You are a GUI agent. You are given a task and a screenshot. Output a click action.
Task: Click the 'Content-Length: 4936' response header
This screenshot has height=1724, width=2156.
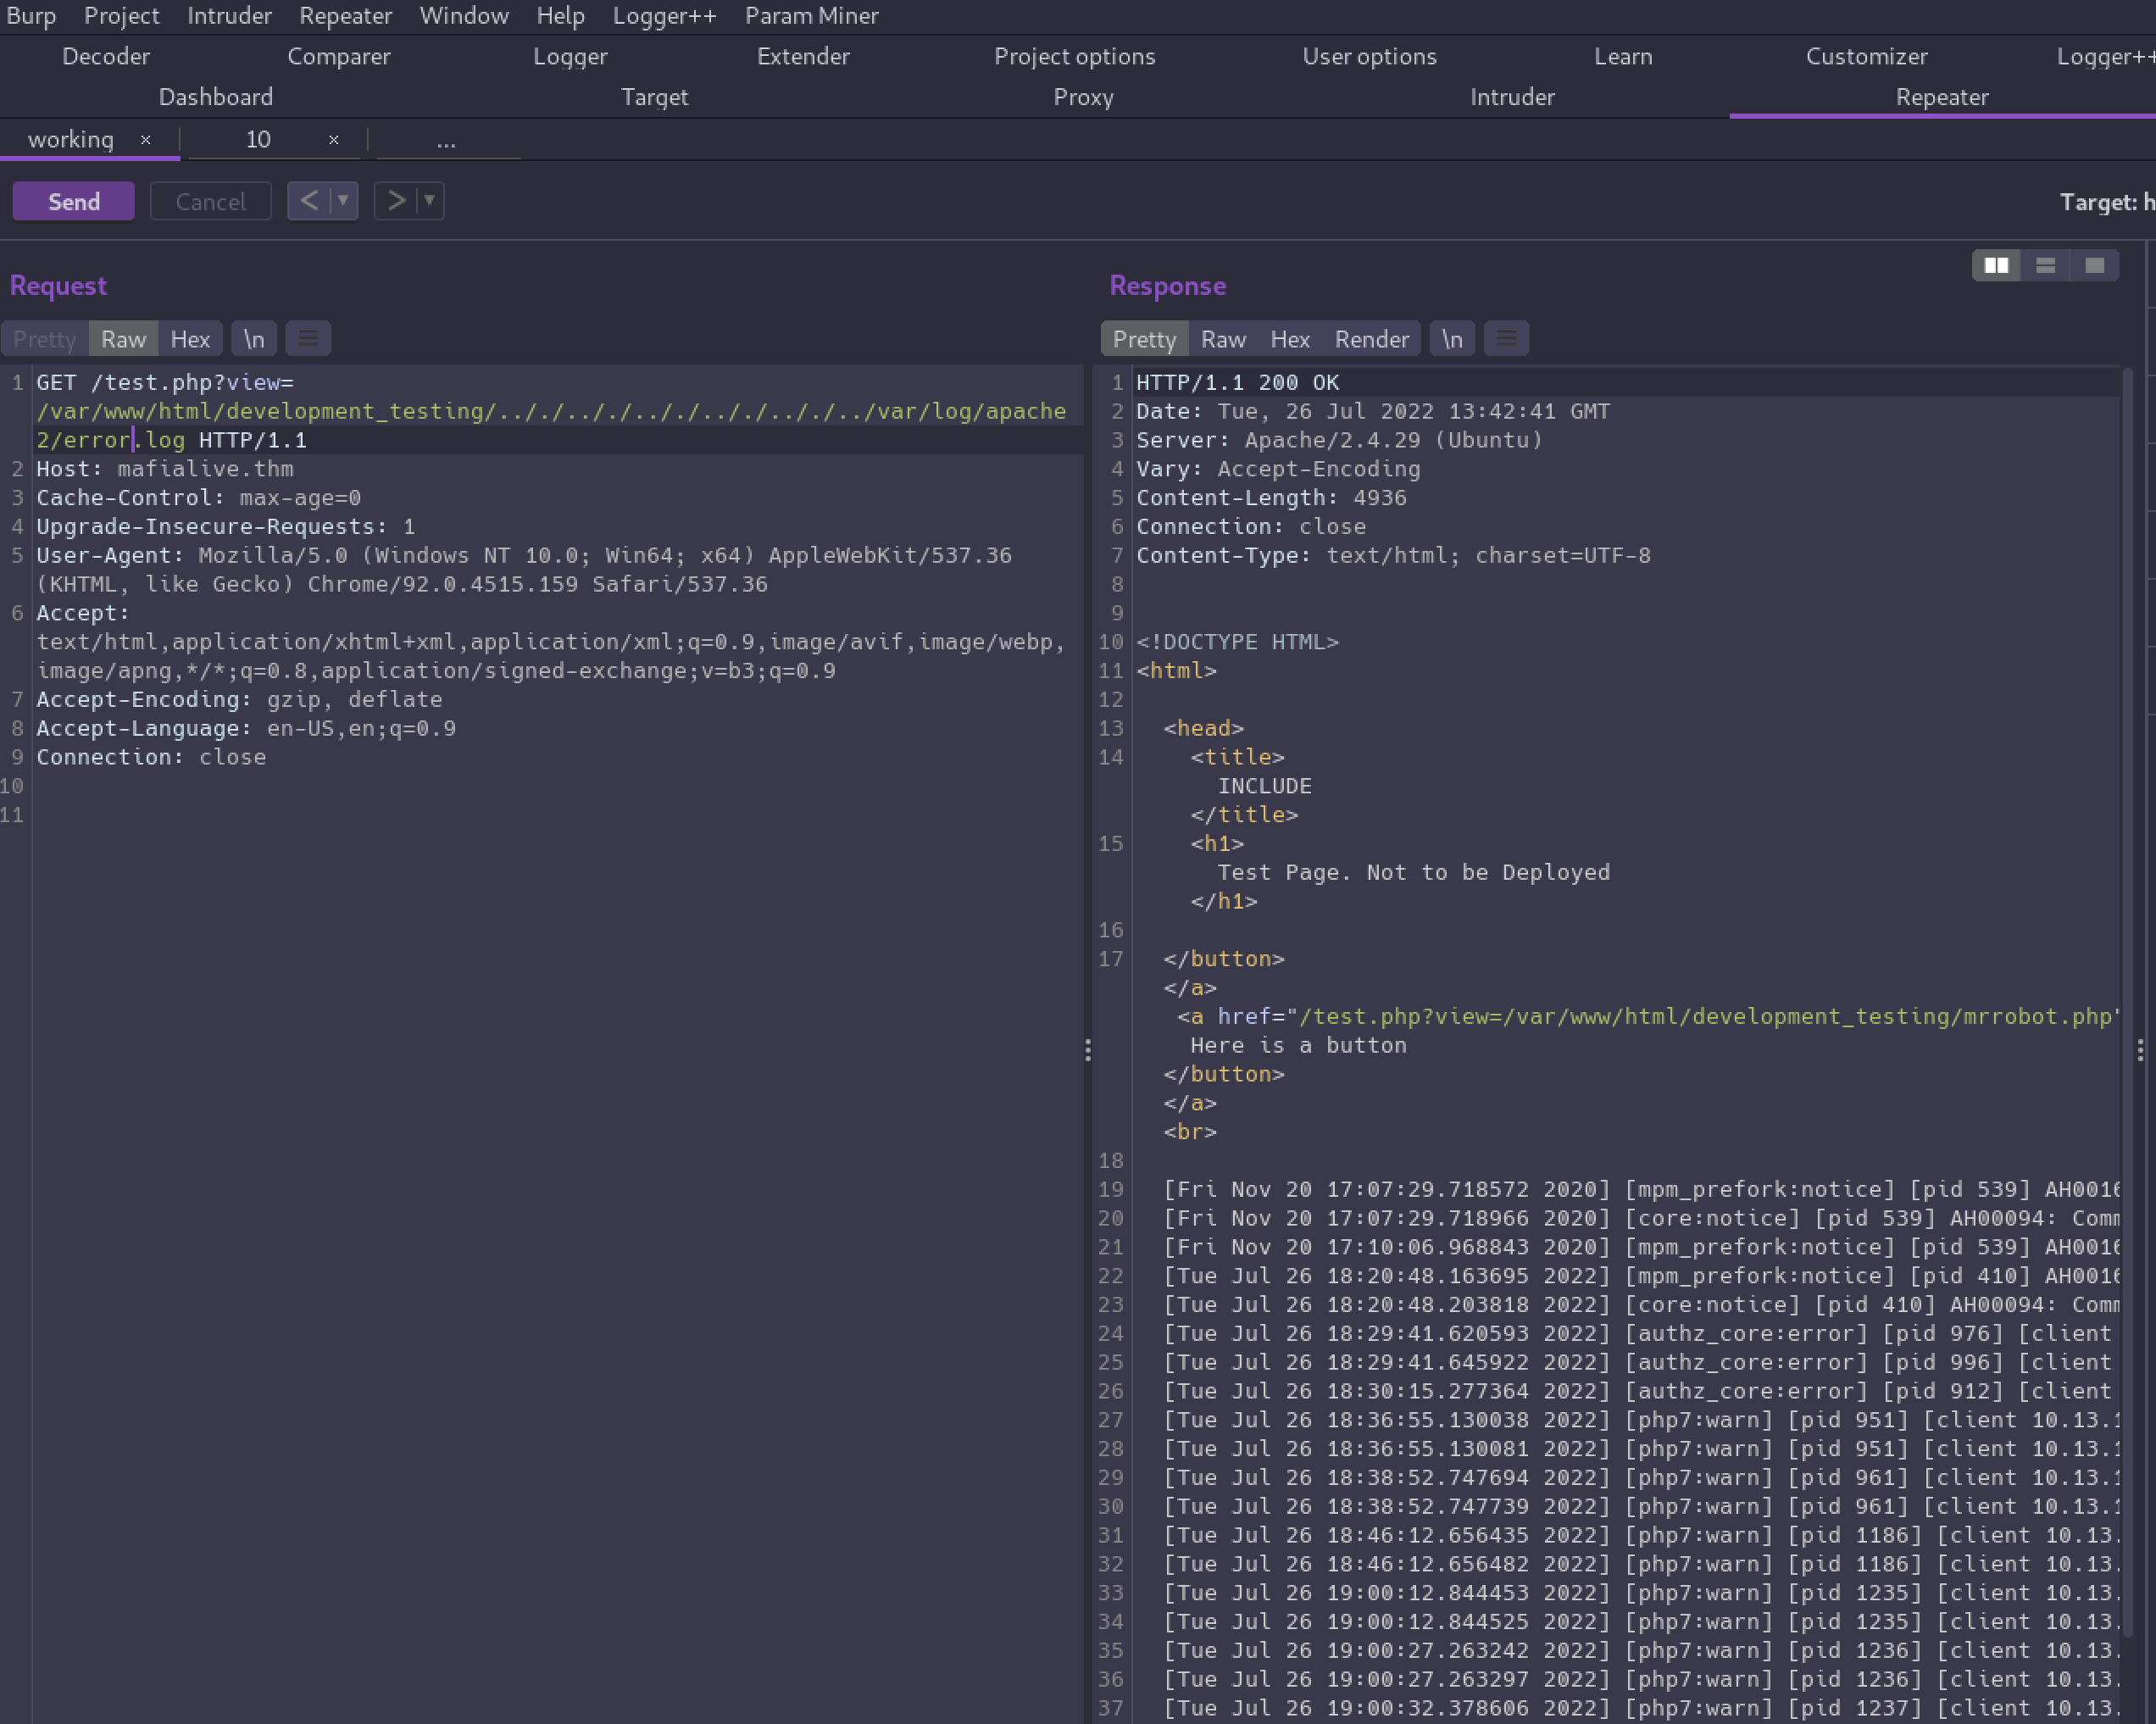(x=1271, y=498)
